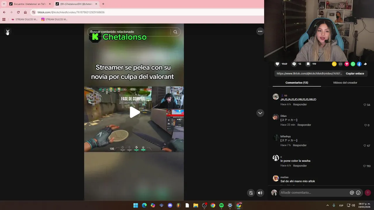The image size is (374, 210).
Task: Open OBS Studio from the taskbar
Action: [204, 205]
